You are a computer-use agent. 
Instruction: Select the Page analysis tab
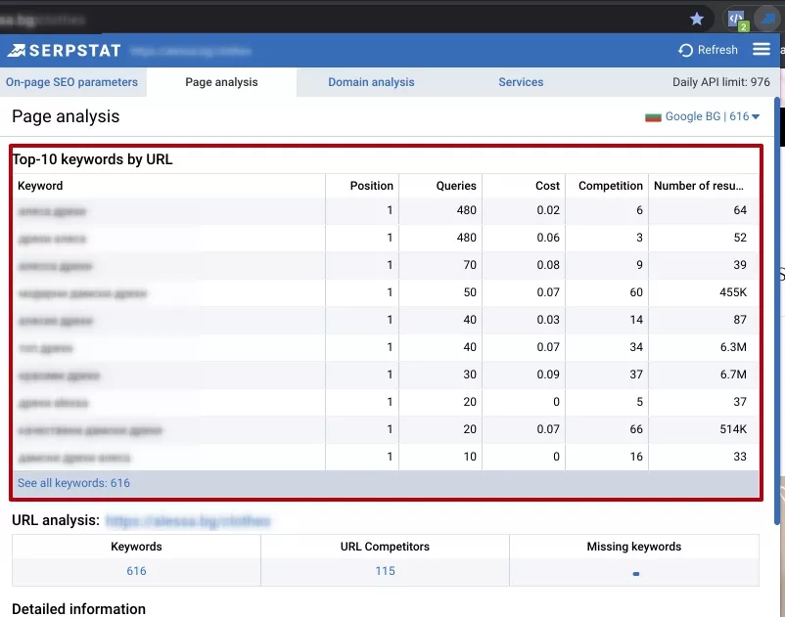(x=221, y=82)
